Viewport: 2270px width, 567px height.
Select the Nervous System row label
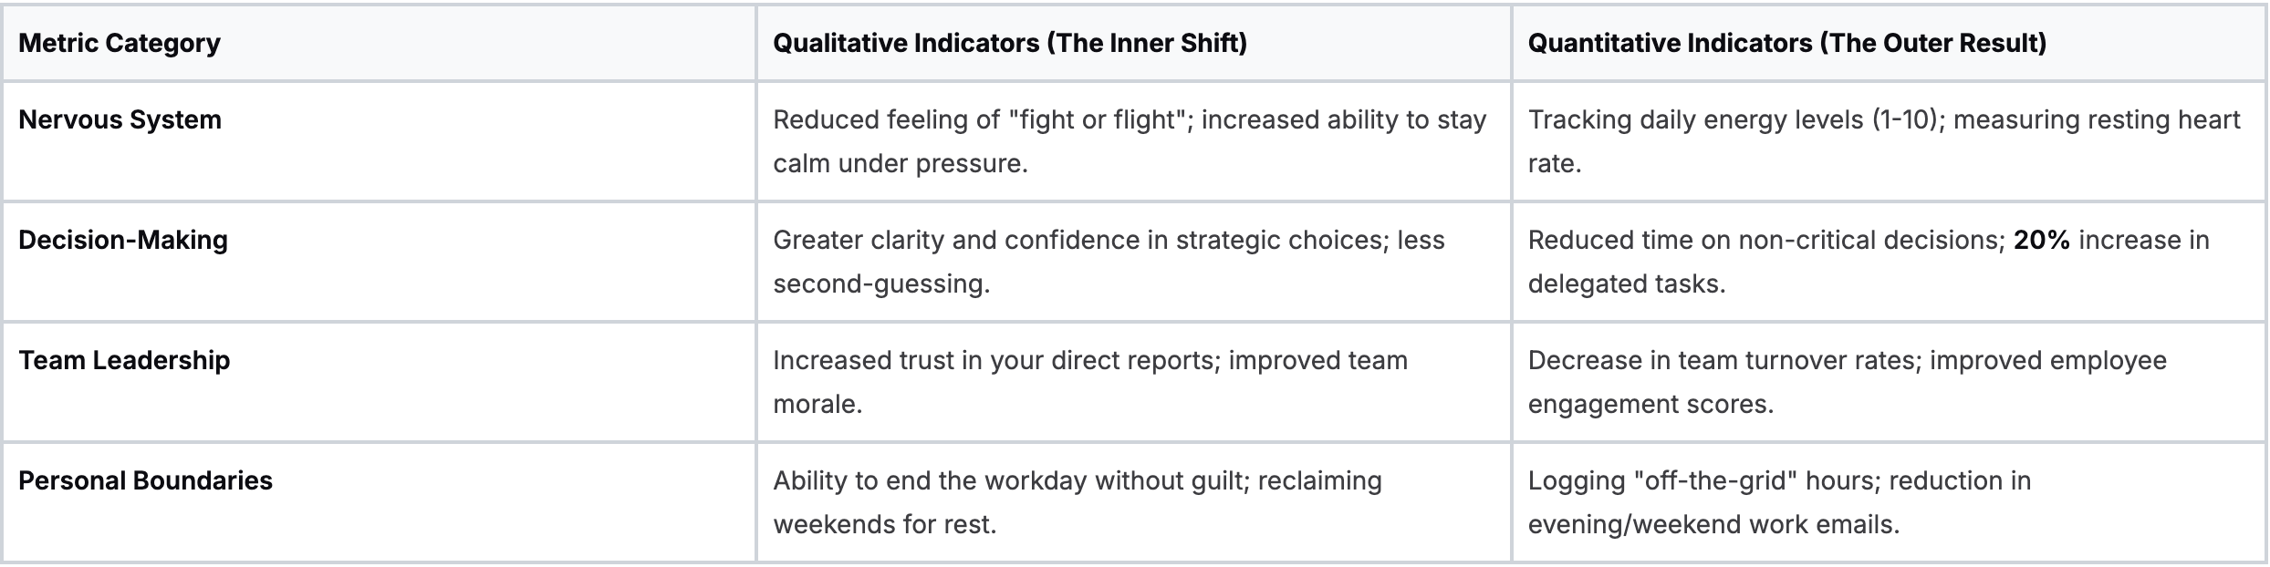[x=120, y=119]
